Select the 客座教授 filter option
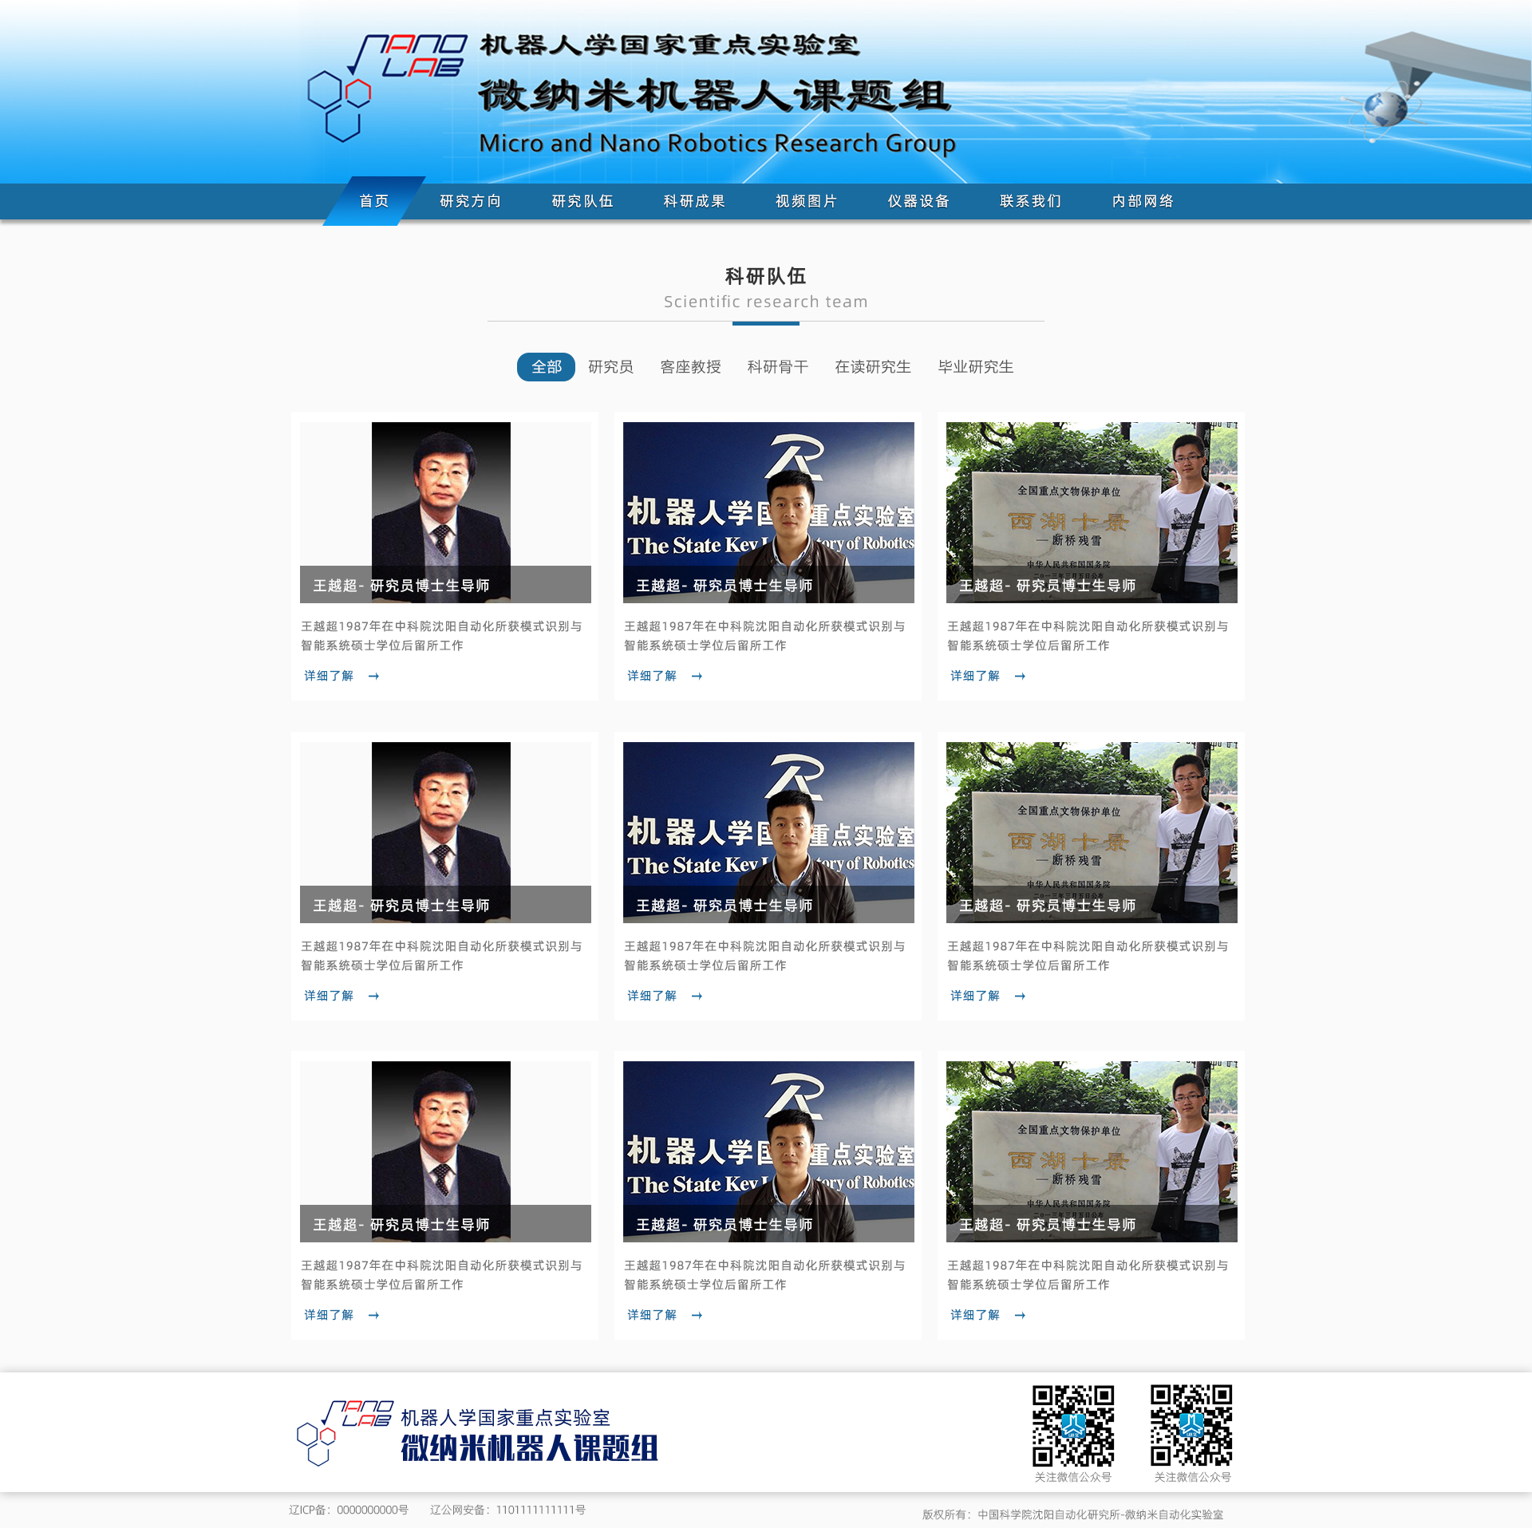This screenshot has width=1532, height=1528. [x=690, y=367]
